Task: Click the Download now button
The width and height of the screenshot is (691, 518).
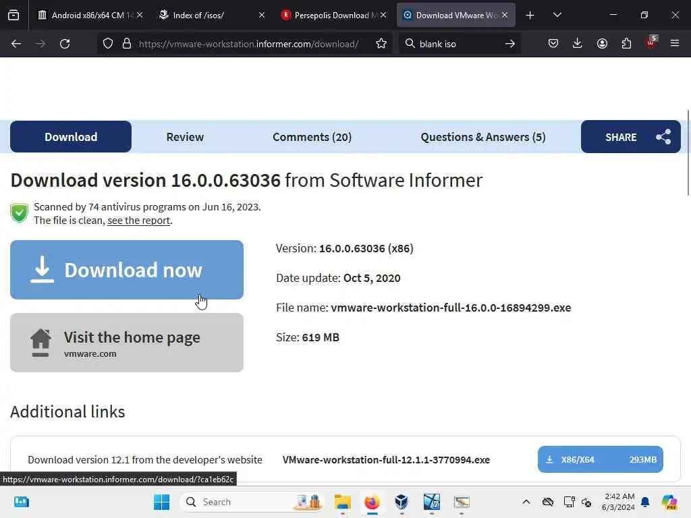Action: 127,270
